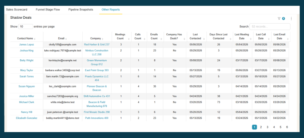Go to pagination page 3

268,127
